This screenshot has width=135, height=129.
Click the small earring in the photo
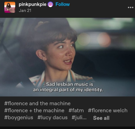[44, 61]
